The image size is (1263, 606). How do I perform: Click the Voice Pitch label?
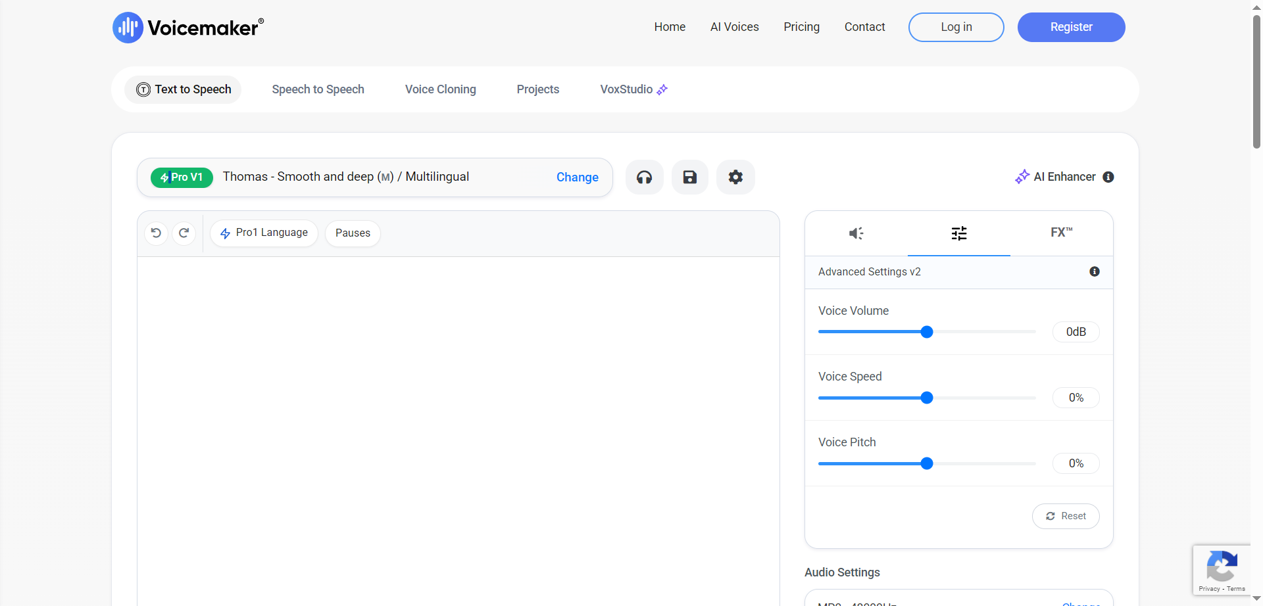[847, 442]
